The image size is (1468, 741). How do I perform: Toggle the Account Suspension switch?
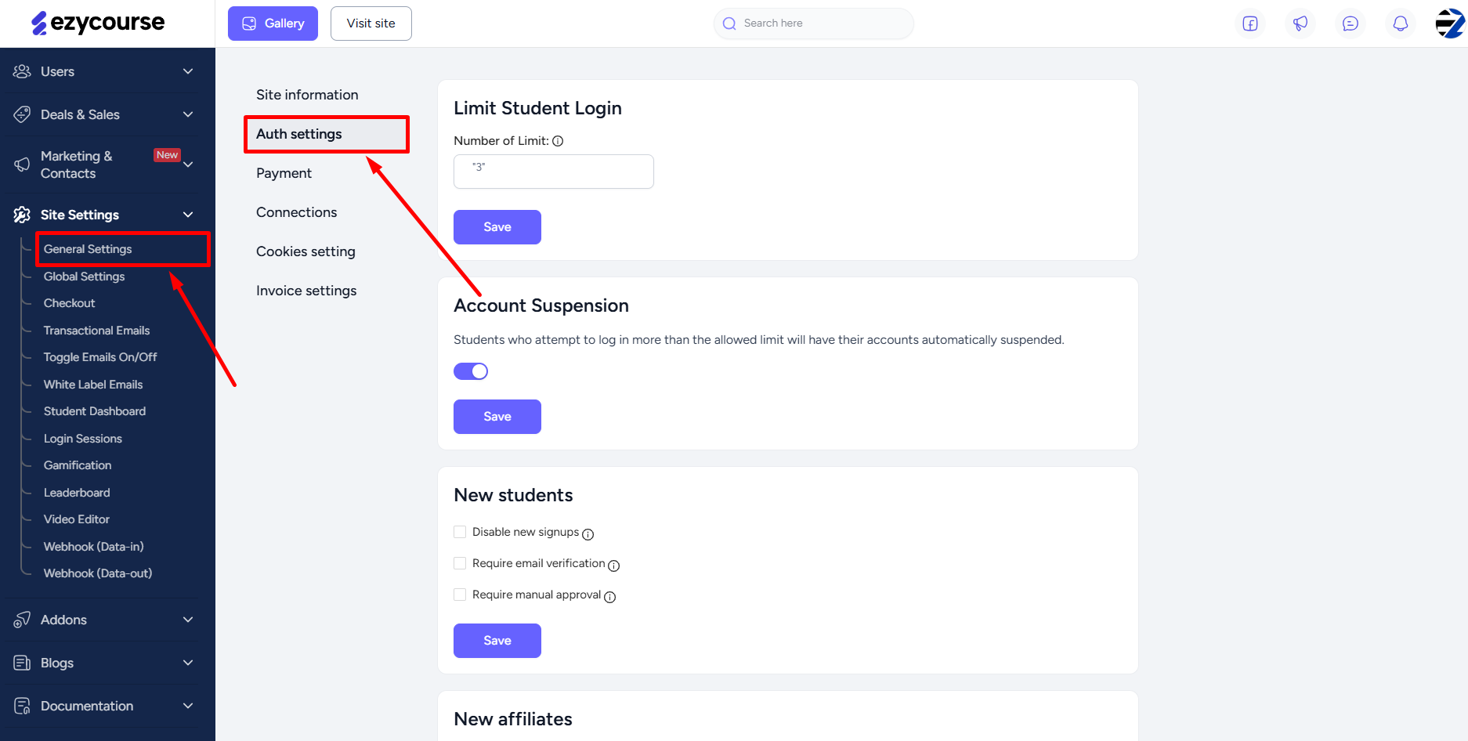[471, 371]
